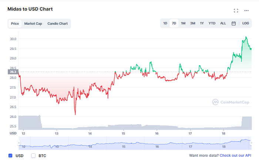Screen dimensions: 259x163
Task: Click the 15 date label on x-axis
Action: tap(123, 133)
